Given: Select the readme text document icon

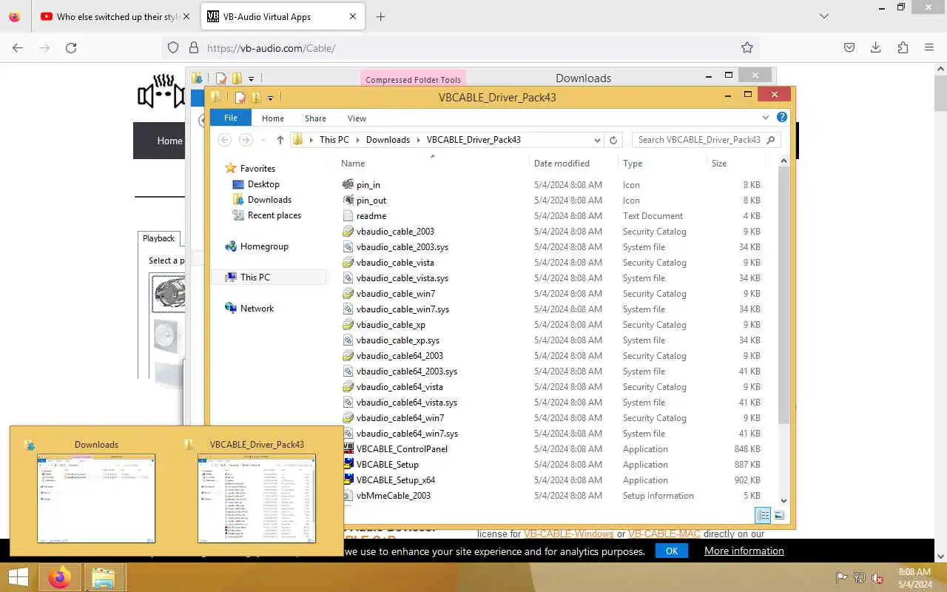Looking at the screenshot, I should [x=348, y=215].
